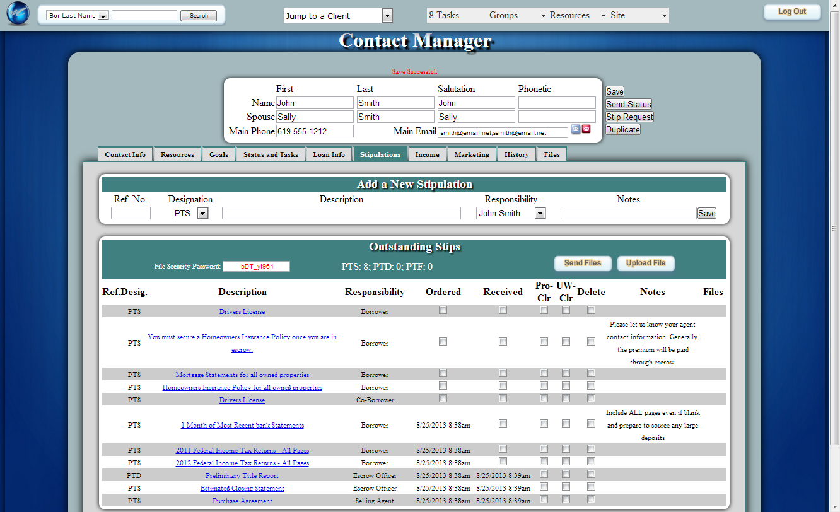Open the Preliminary Title Report link
840x512 pixels.
click(242, 475)
